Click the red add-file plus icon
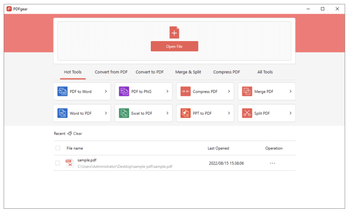The height and width of the screenshot is (217, 351). click(174, 33)
